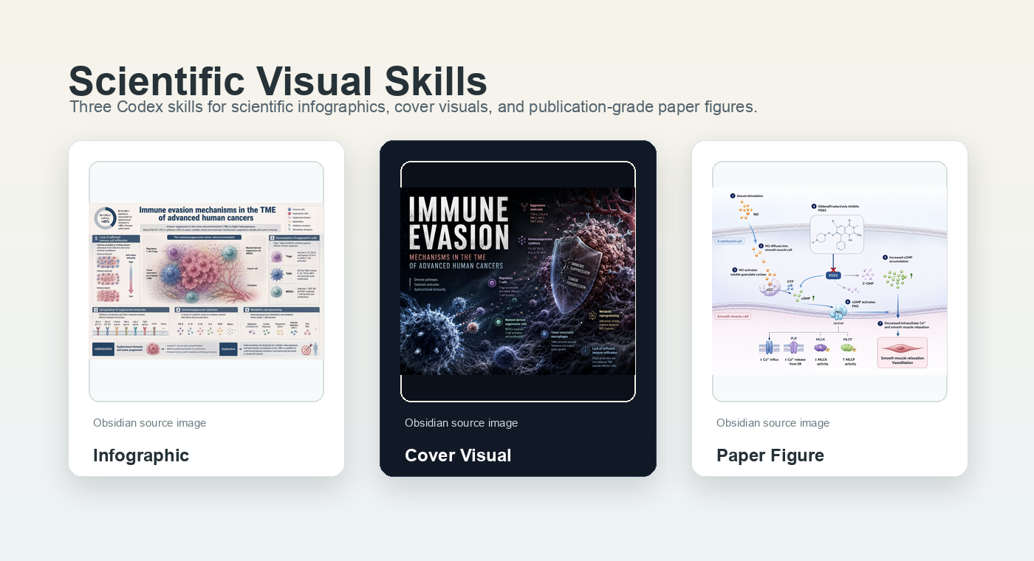
Task: Click the "Scientific Visual Skills" heading
Action: point(278,81)
